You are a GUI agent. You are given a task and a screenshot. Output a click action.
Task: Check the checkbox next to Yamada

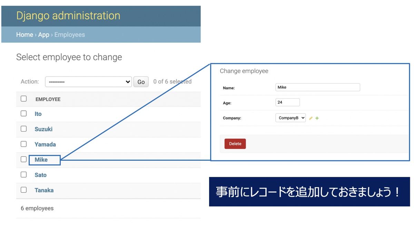pos(23,144)
